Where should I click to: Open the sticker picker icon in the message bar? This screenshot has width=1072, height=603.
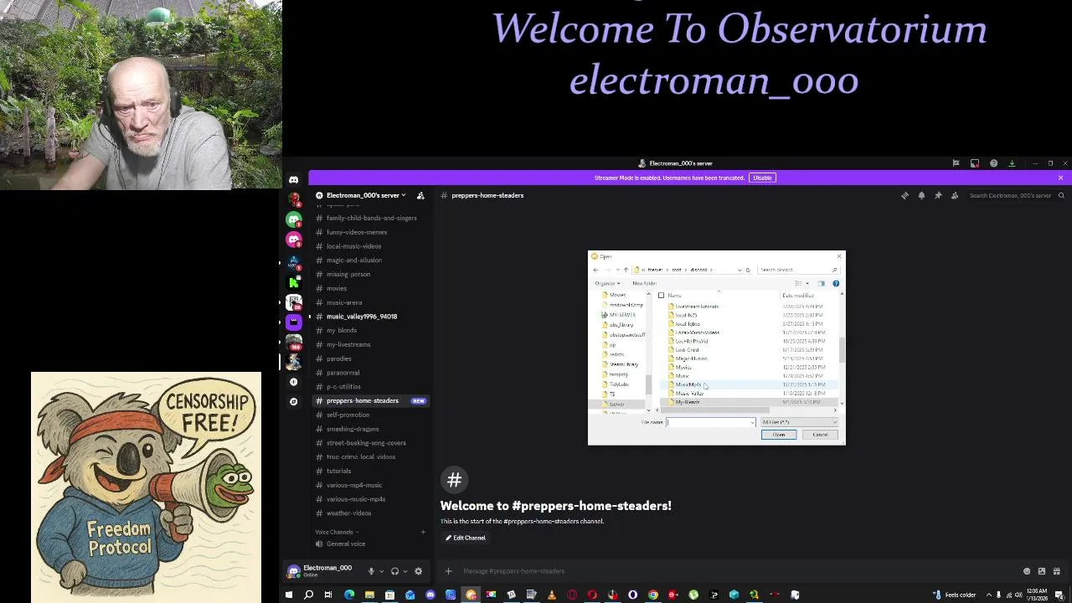pos(1042,571)
